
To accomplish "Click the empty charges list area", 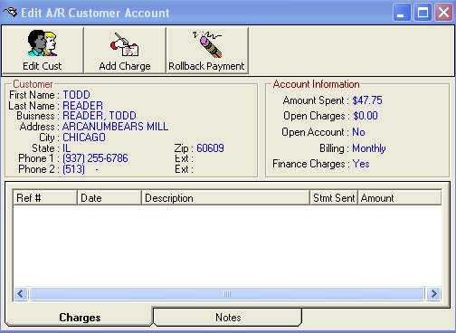I will [x=227, y=246].
